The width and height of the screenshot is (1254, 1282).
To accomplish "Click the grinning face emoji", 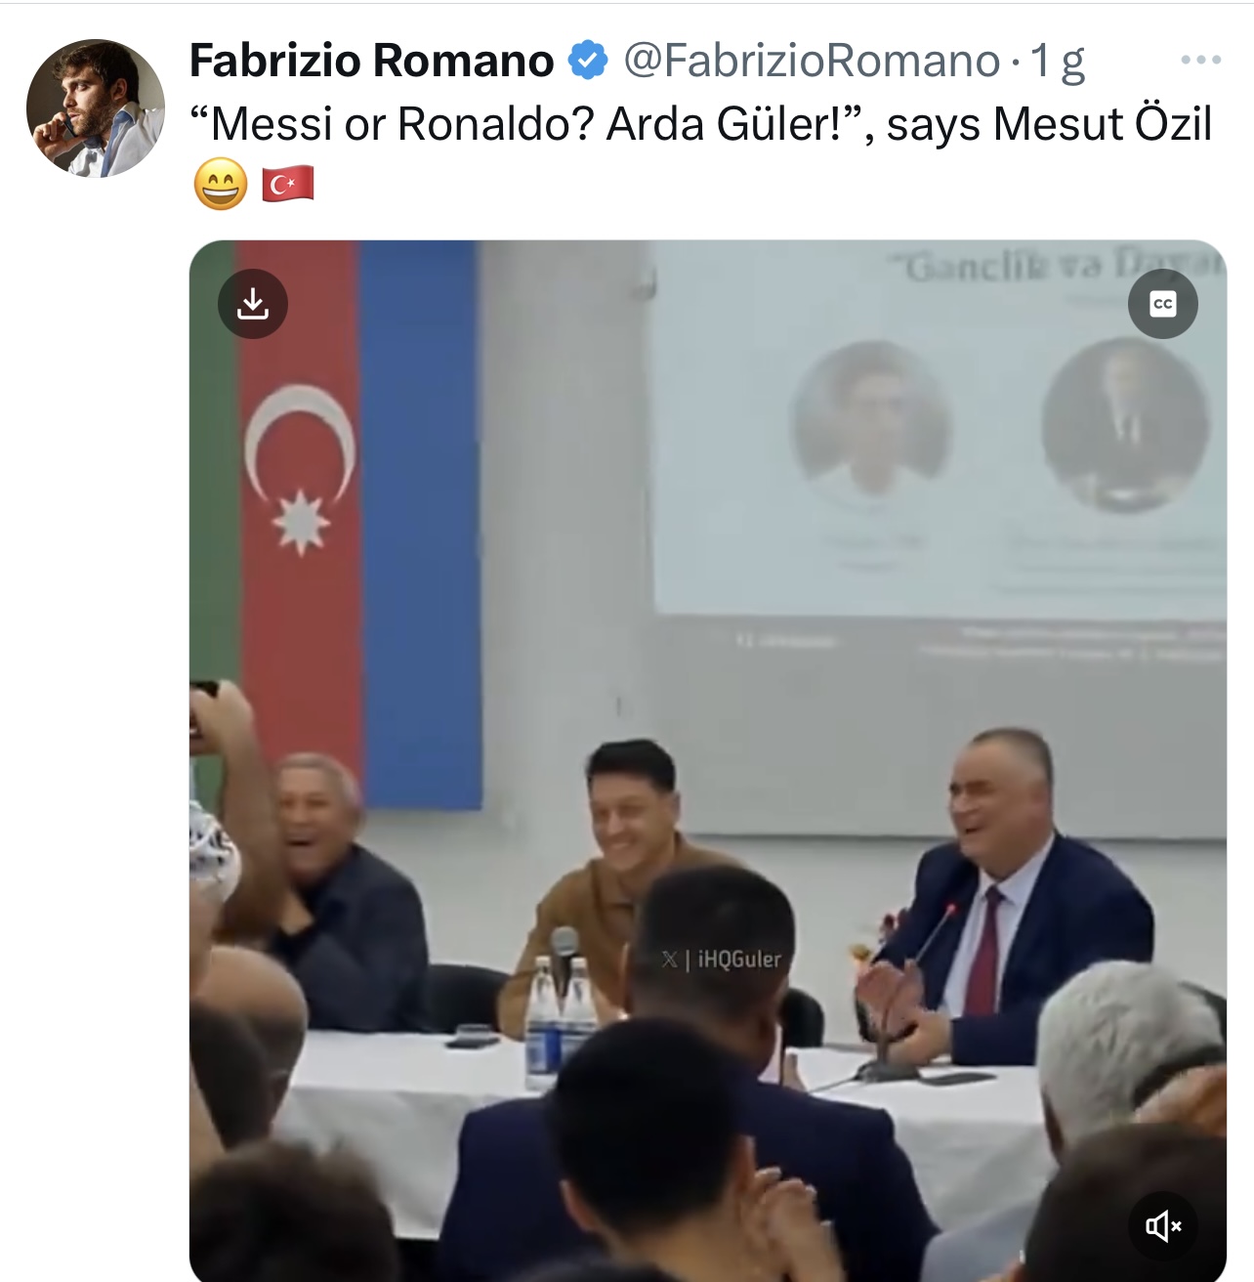I will click(x=221, y=184).
